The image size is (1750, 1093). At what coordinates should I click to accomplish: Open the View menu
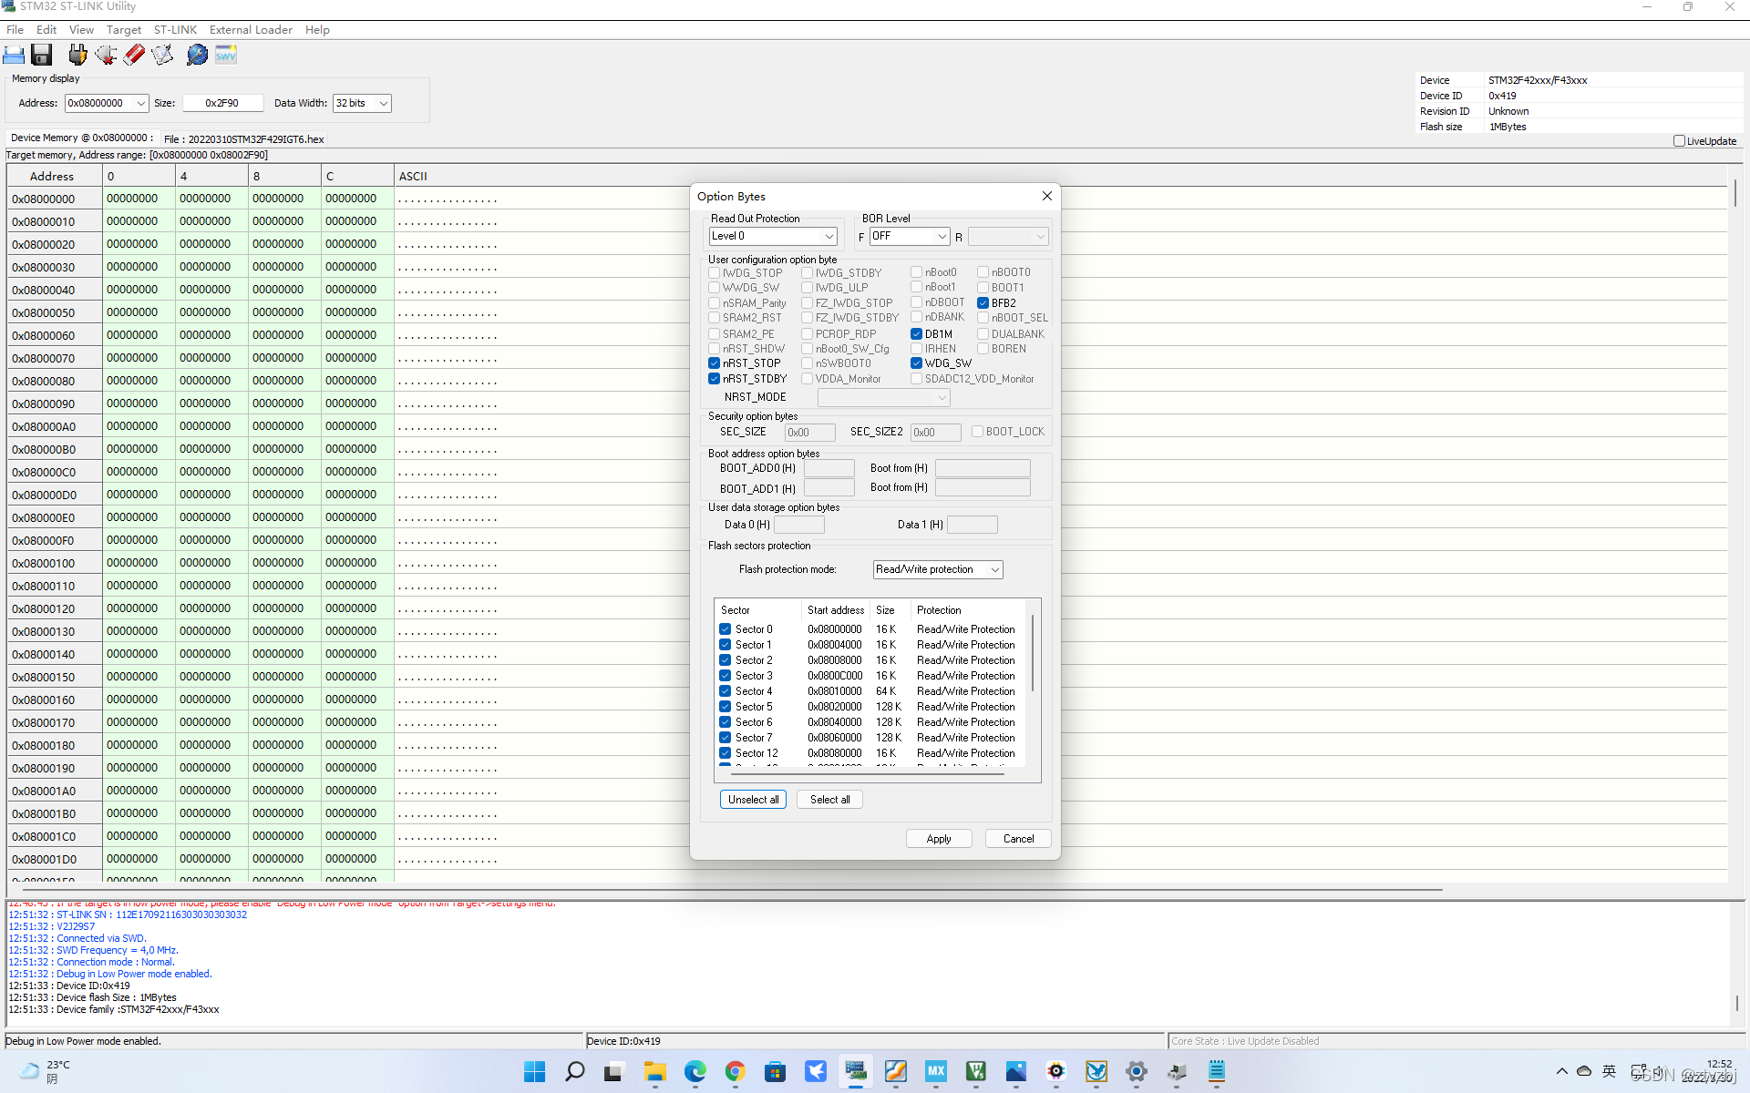tap(81, 30)
